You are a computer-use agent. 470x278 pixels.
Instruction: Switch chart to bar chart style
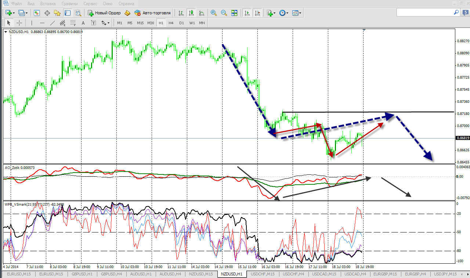point(181,13)
